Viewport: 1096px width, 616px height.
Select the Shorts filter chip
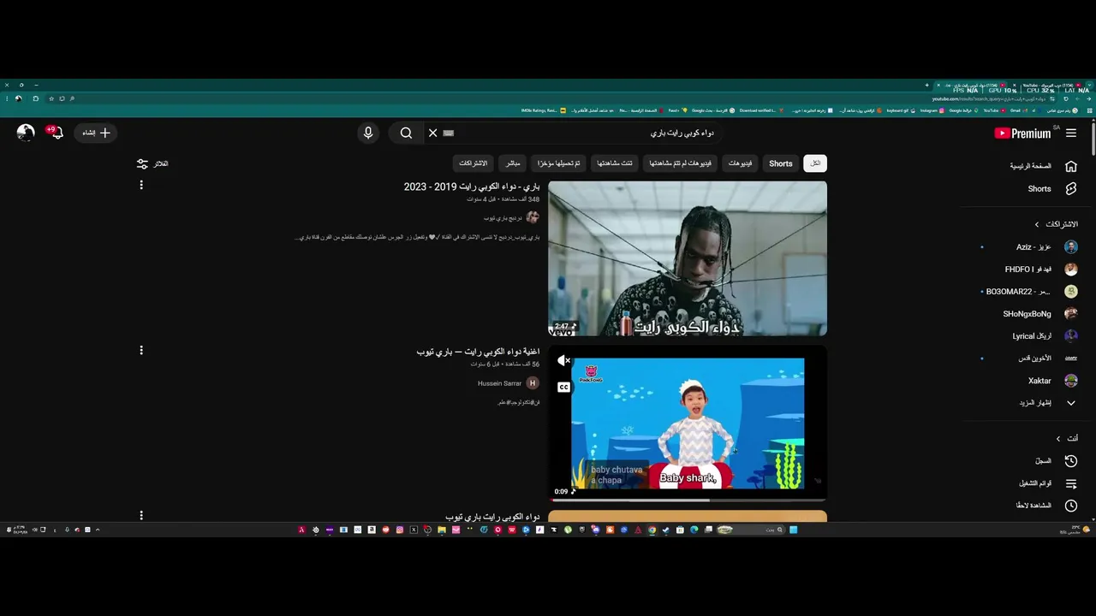[x=781, y=163]
